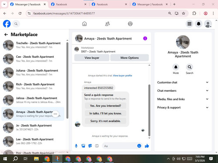The width and height of the screenshot is (218, 163).
Task: Open the Windows Start menu
Action: [5, 159]
